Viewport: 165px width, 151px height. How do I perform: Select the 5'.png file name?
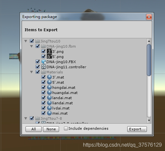point(58,57)
